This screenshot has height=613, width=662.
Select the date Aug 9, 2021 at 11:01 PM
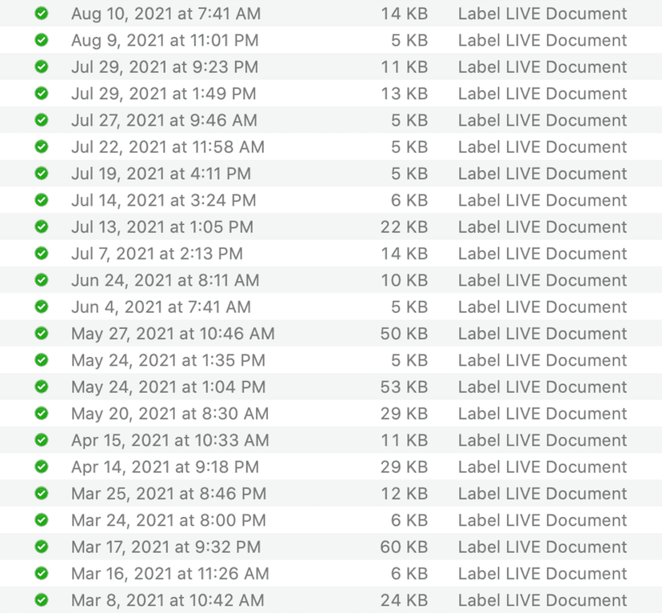click(165, 41)
